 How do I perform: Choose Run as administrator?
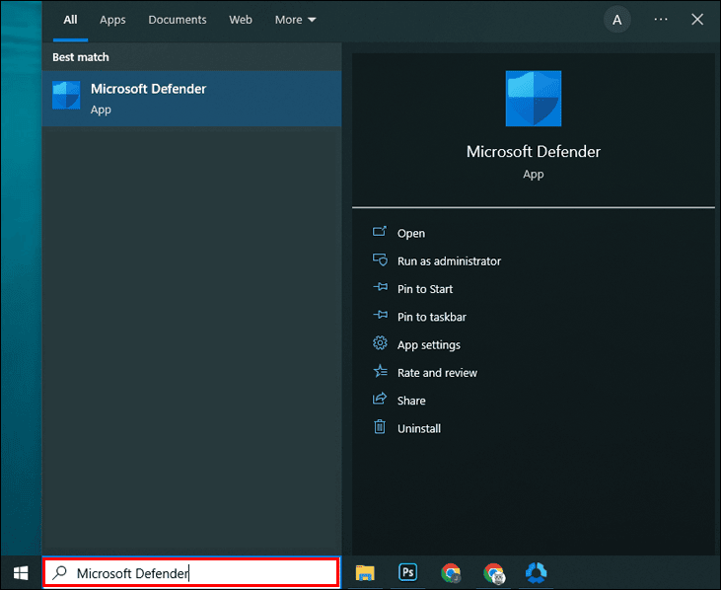(449, 261)
